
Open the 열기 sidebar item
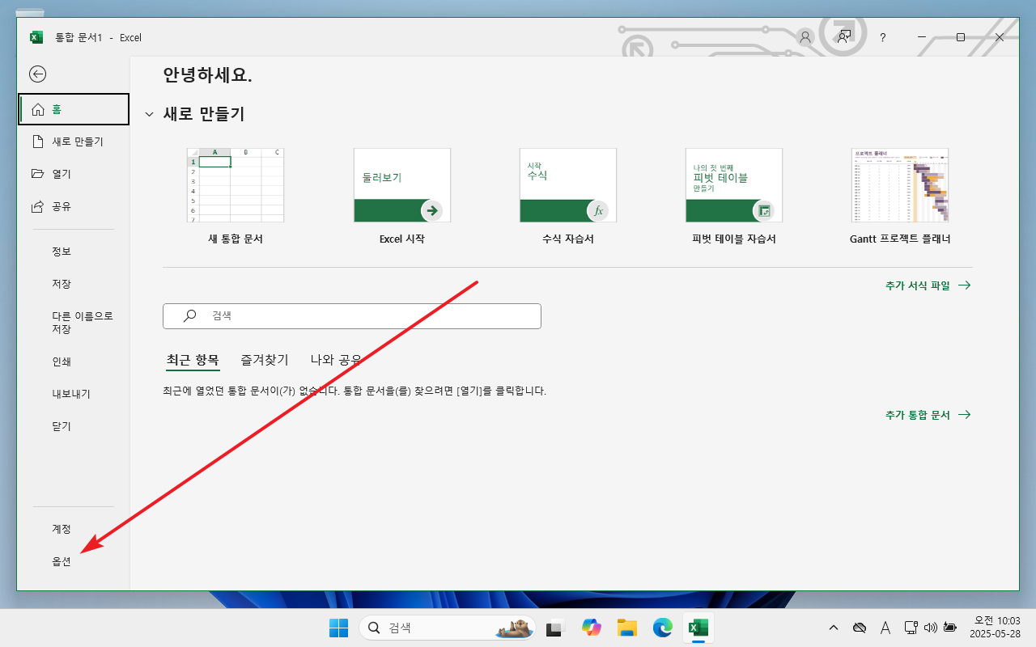point(74,174)
